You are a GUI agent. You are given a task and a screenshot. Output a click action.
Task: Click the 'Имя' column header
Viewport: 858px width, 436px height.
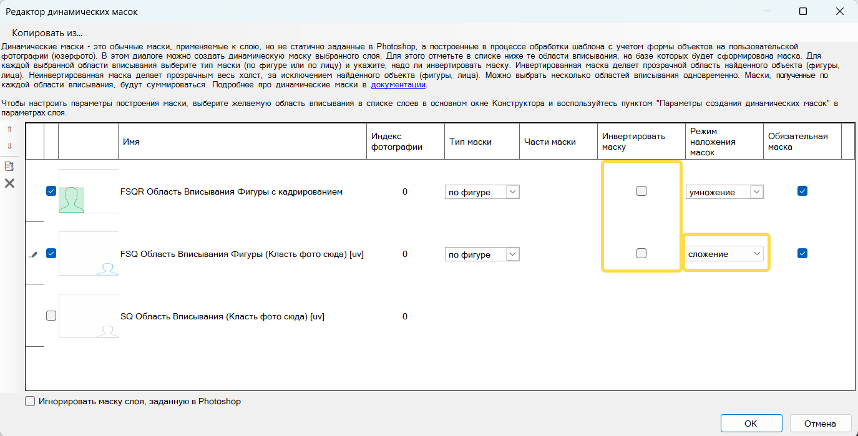[131, 142]
